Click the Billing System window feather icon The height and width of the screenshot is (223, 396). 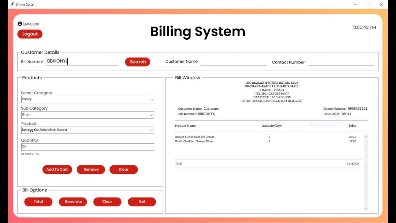(x=12, y=4)
